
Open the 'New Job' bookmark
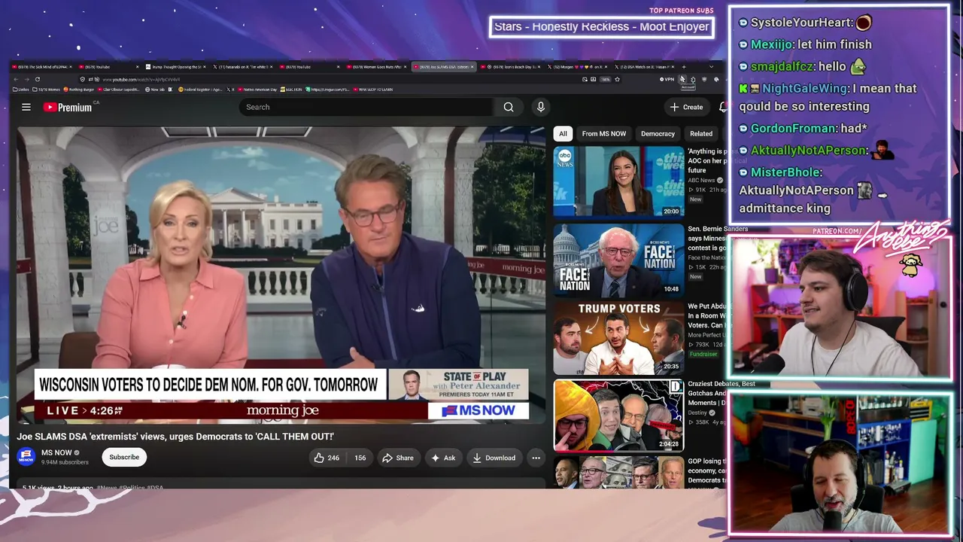click(155, 90)
